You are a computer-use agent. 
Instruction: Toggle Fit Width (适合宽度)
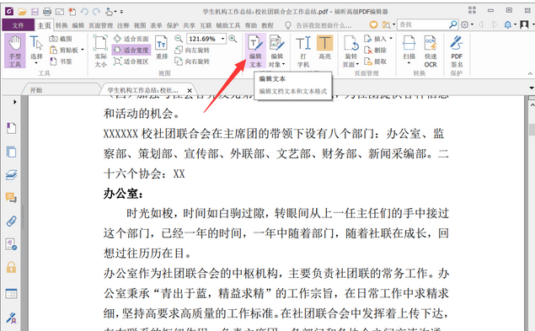tap(131, 51)
